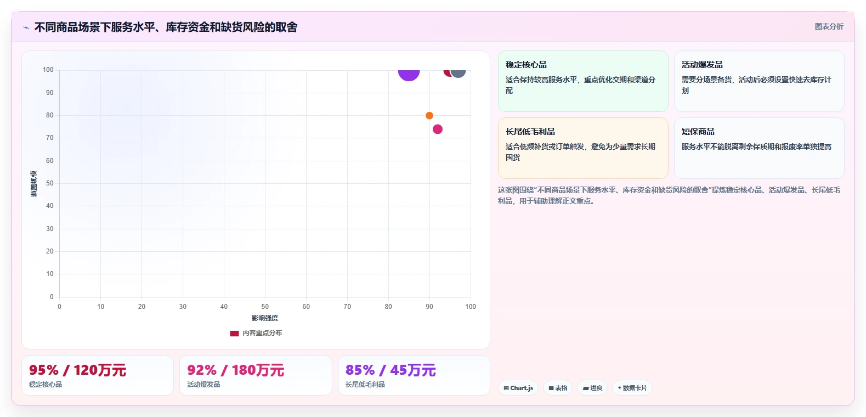Click the rotated y-axis title left of the chart
The image size is (866, 417).
point(34,184)
